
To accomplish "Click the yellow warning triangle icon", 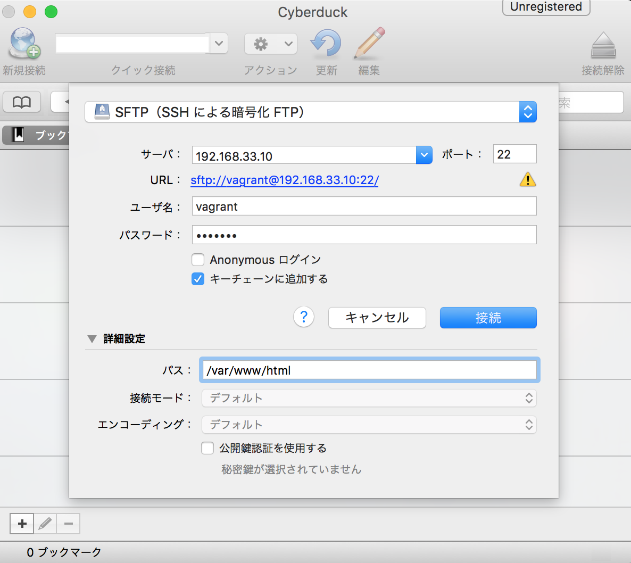I will point(528,179).
